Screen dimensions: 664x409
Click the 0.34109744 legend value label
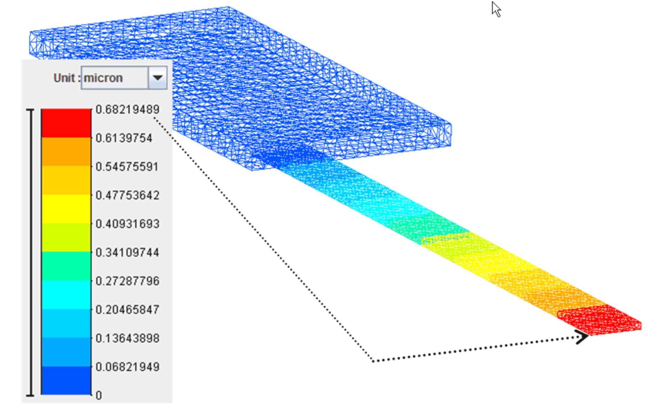click(x=127, y=253)
